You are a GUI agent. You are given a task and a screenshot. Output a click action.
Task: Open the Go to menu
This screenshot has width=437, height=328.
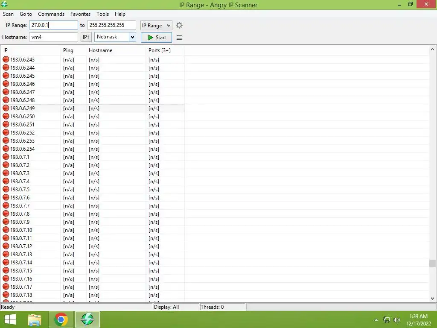pos(26,14)
